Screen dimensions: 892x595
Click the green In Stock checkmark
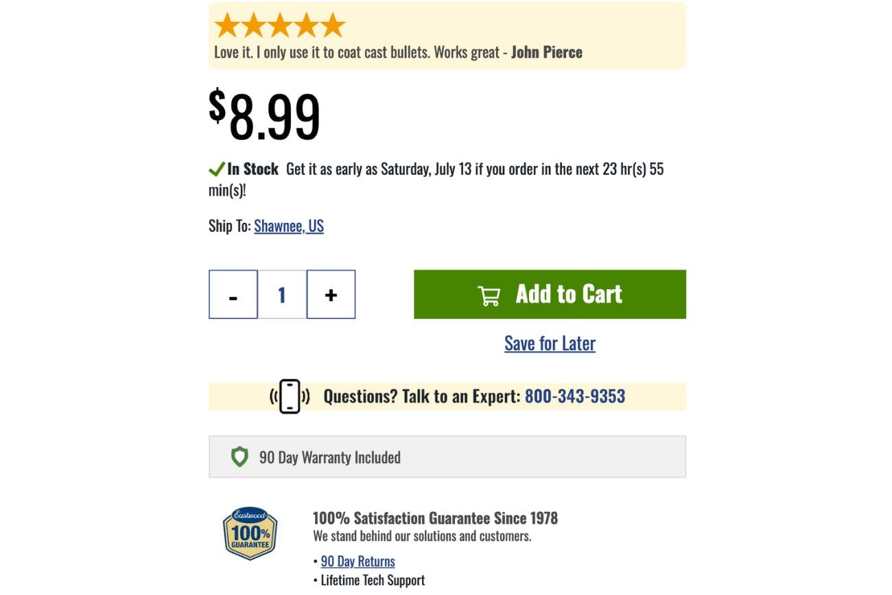pyautogui.click(x=217, y=169)
